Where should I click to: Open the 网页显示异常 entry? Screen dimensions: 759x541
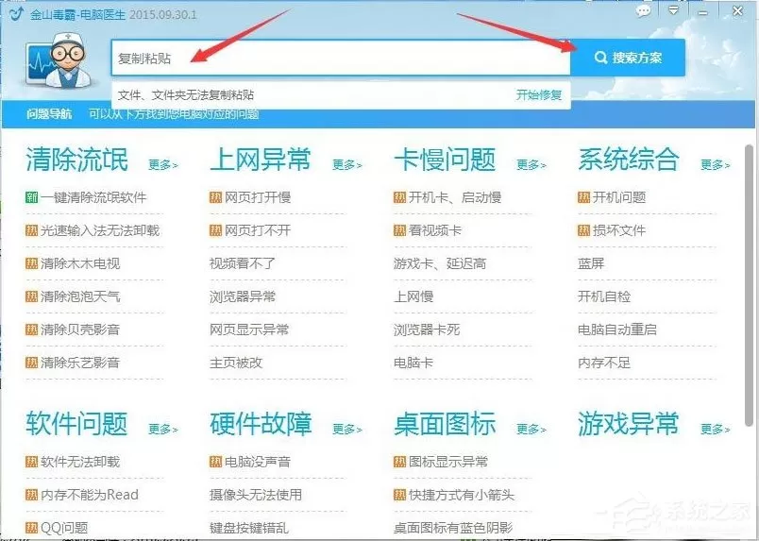click(x=249, y=330)
